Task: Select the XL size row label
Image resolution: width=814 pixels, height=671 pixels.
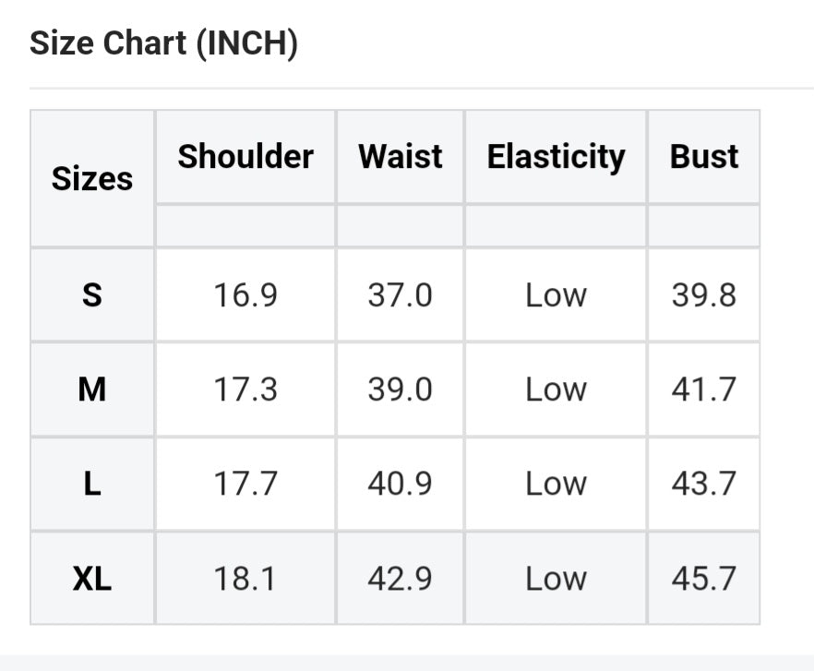Action: (x=92, y=579)
